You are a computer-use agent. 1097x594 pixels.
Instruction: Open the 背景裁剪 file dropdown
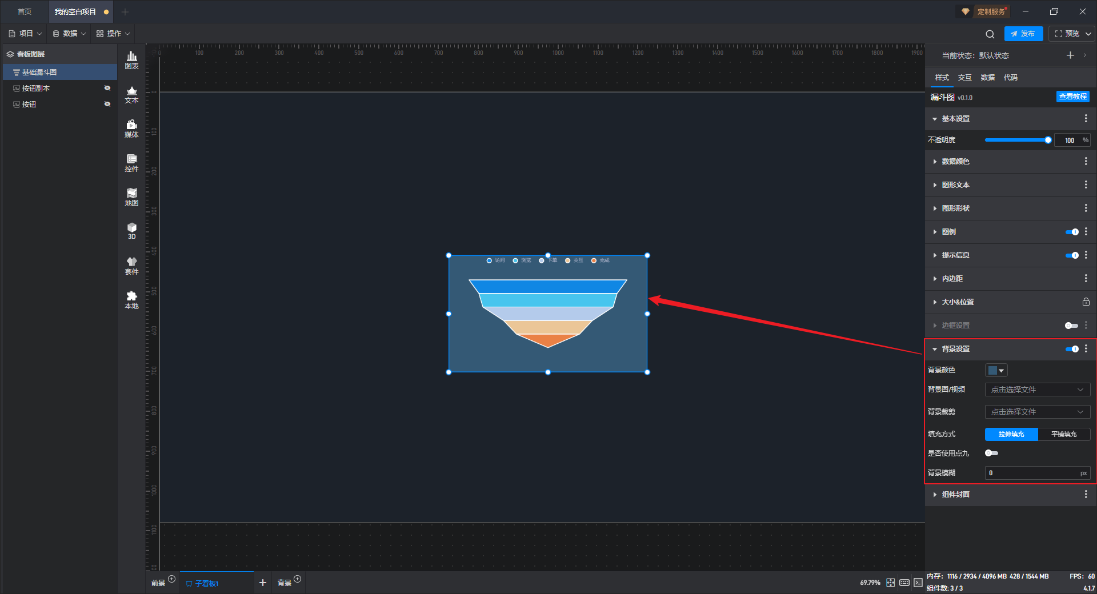pyautogui.click(x=1038, y=412)
